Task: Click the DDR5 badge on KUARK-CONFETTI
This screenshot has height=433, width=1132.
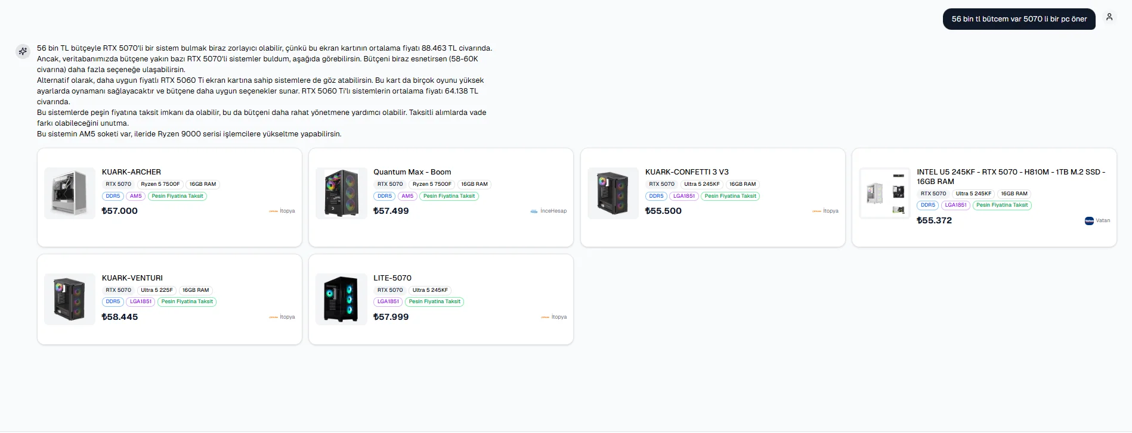Action: (656, 196)
